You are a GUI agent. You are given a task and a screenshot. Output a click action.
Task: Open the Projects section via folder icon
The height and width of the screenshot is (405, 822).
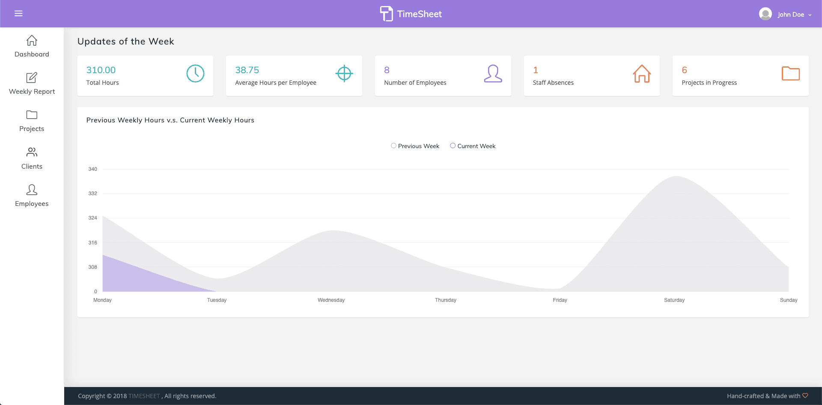[x=32, y=115]
